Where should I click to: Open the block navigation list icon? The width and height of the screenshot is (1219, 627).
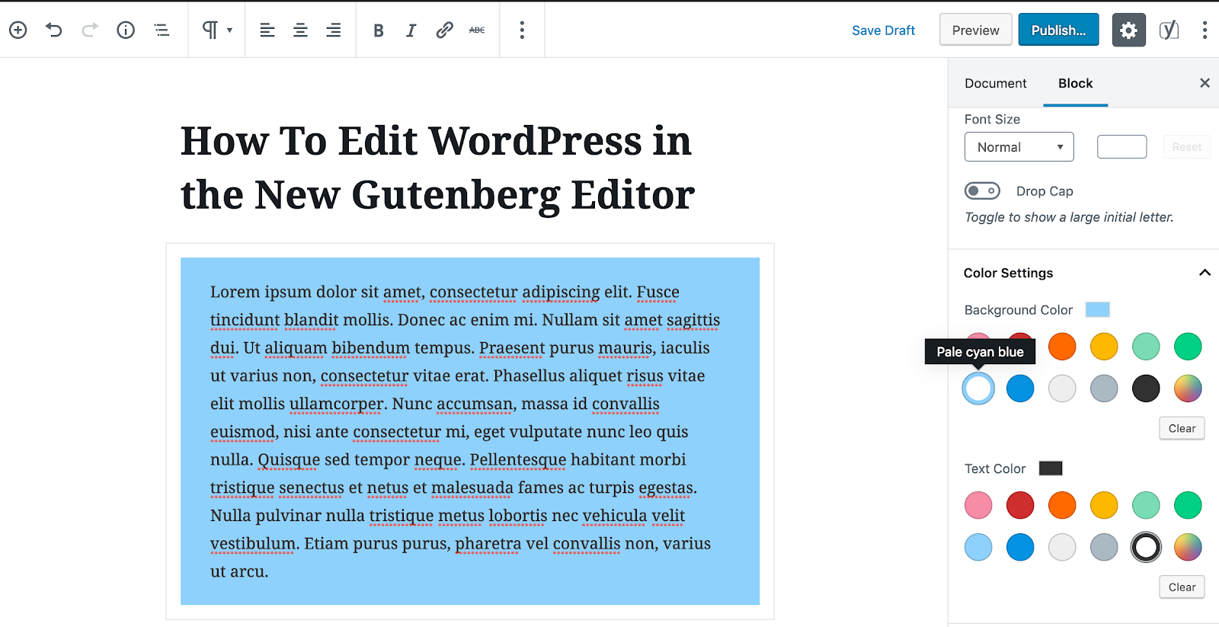pyautogui.click(x=162, y=30)
